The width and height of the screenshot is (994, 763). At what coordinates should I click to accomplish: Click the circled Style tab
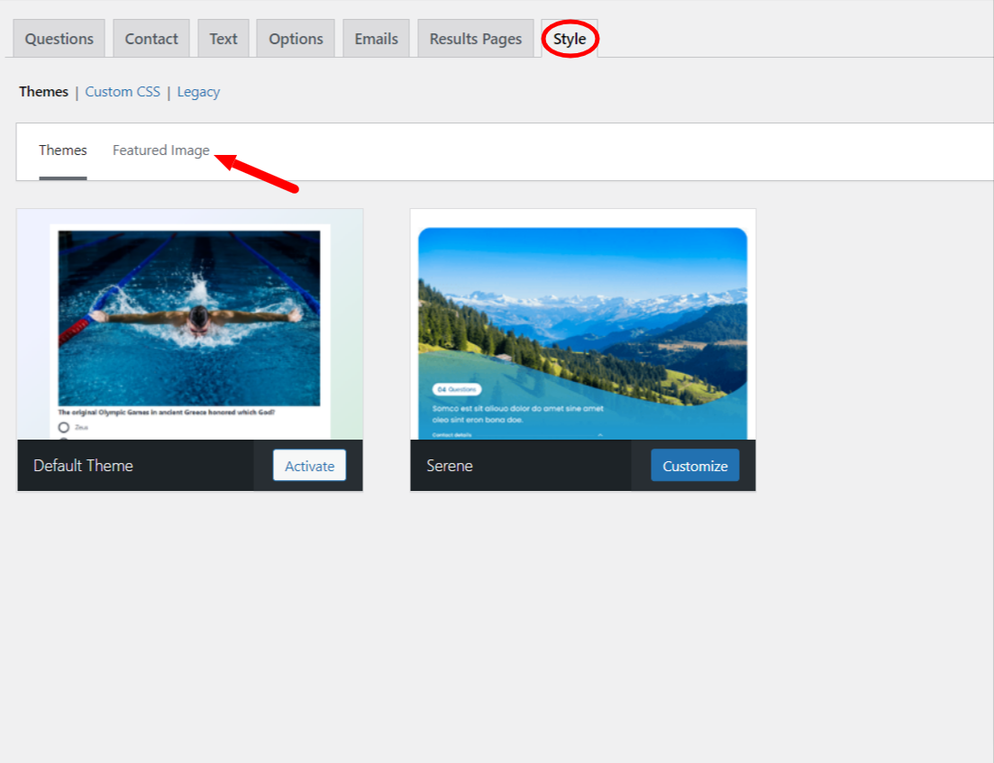tap(570, 39)
